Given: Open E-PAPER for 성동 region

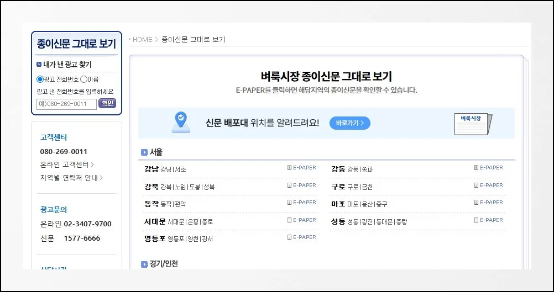Looking at the screenshot, I should 489,220.
